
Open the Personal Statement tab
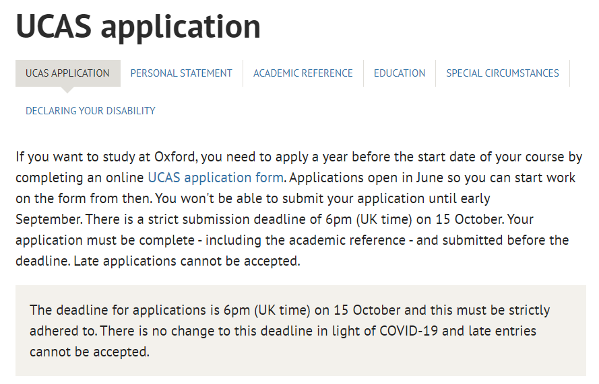pyautogui.click(x=181, y=73)
